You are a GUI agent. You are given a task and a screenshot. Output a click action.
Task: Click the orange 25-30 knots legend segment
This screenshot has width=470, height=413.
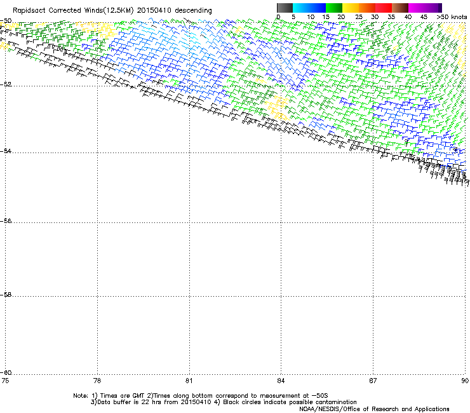coord(367,8)
